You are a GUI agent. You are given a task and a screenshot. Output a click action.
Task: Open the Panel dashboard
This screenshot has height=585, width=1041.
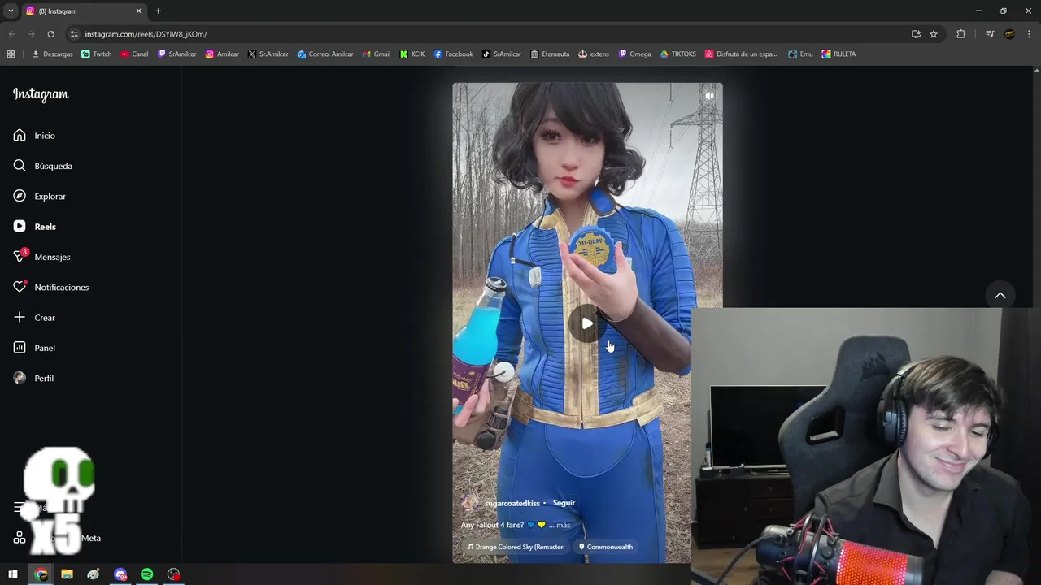pos(34,348)
